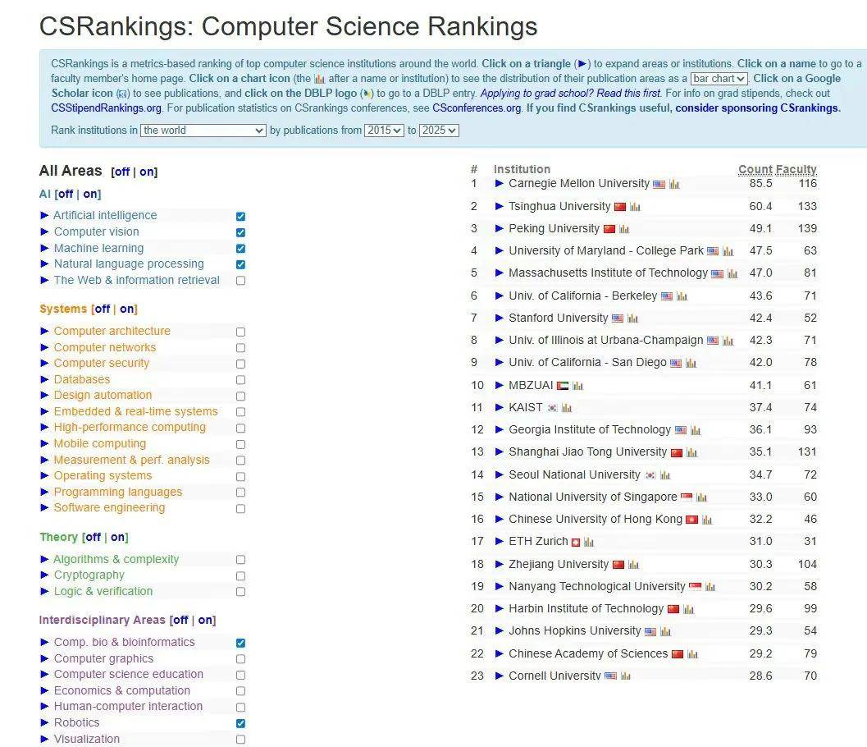This screenshot has width=867, height=747.
Task: Uncheck the Computer vision checkbox
Action: 240,232
